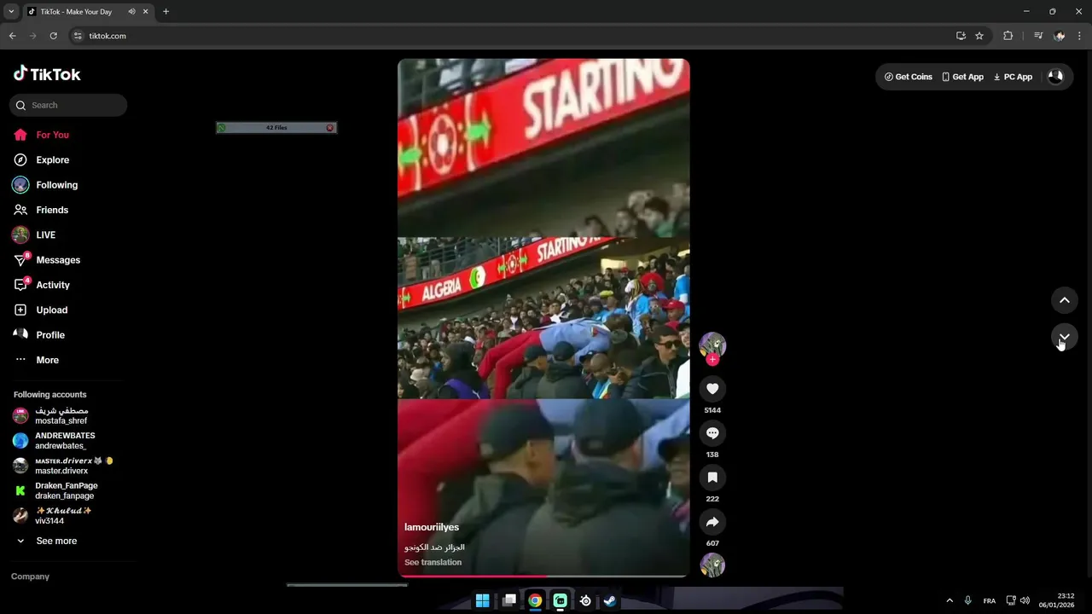Go to the previous video with up chevron
The image size is (1092, 614).
1065,300
